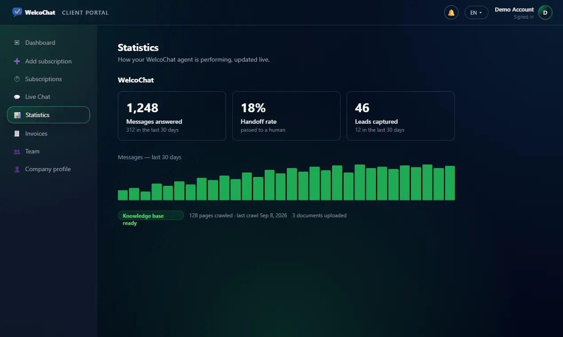Open the EN language dropdown
The height and width of the screenshot is (337, 563).
coord(476,12)
